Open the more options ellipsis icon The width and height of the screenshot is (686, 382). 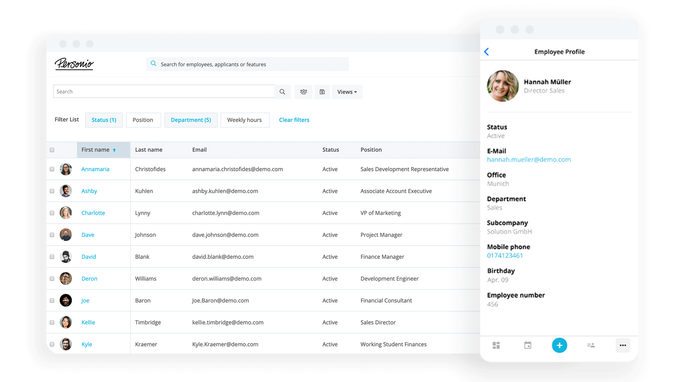click(x=623, y=345)
